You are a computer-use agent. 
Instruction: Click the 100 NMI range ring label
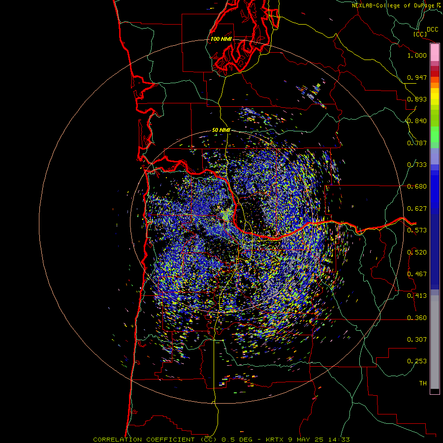pyautogui.click(x=221, y=39)
